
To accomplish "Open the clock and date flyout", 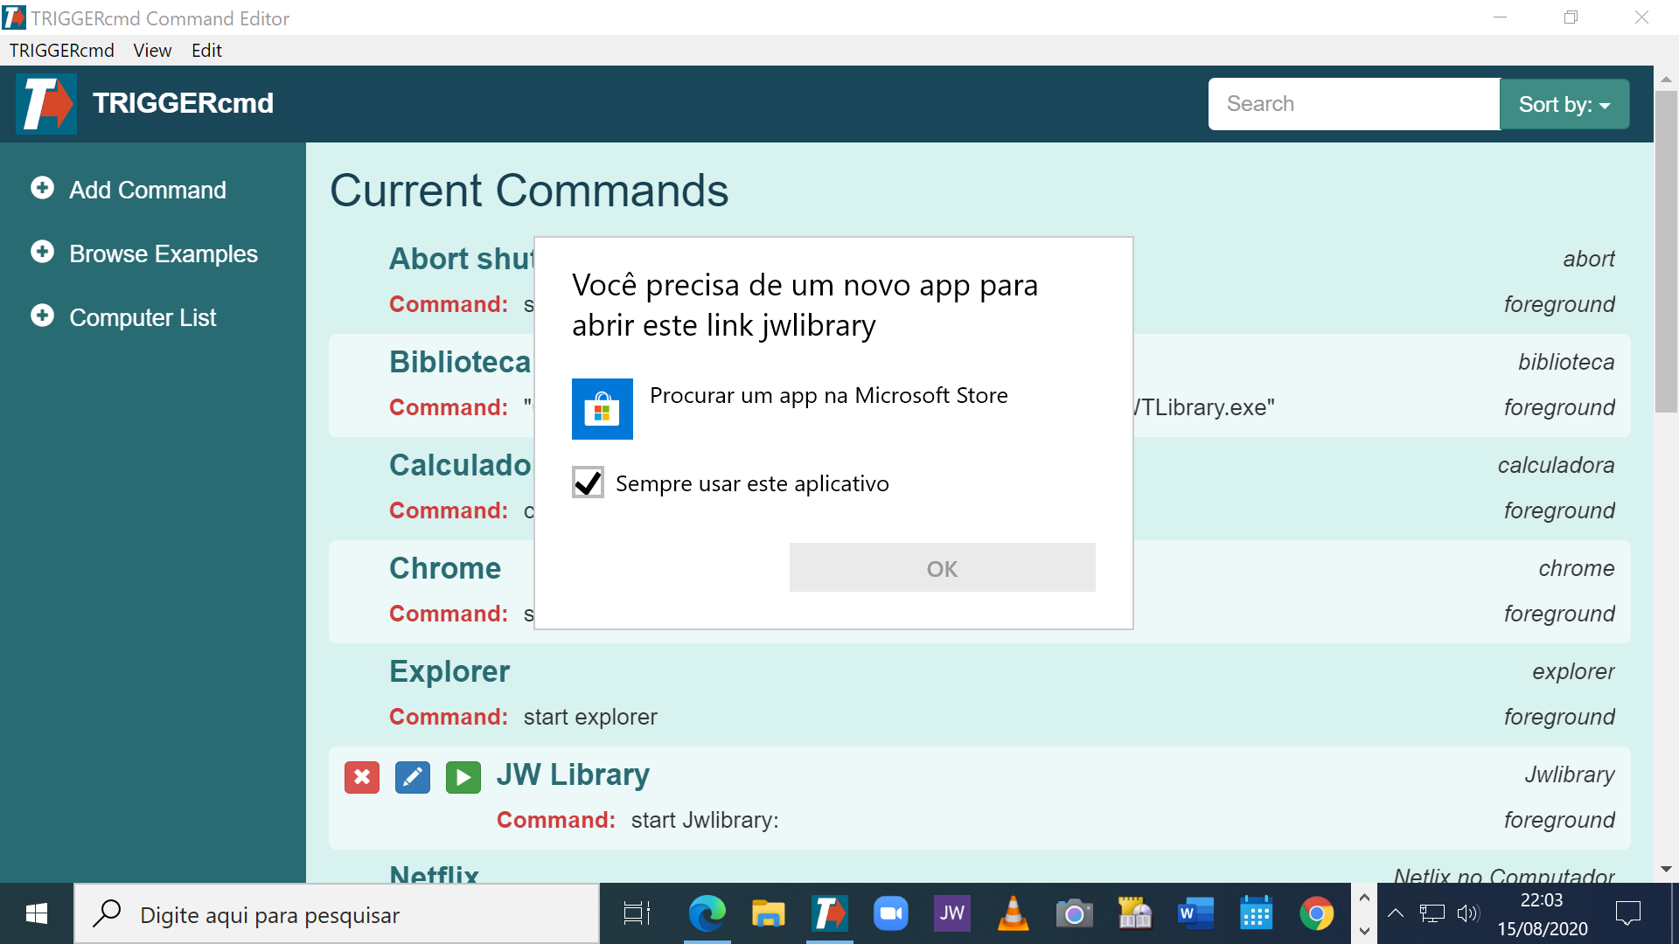I will (x=1542, y=914).
